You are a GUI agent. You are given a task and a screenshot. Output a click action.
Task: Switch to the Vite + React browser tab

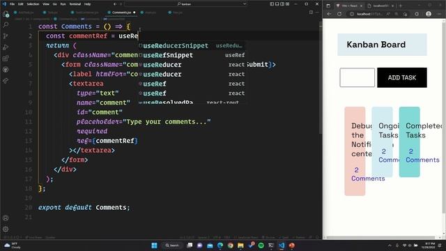point(349,6)
